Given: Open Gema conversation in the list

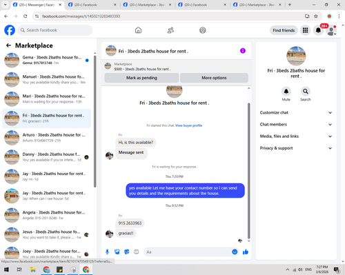Looking at the screenshot, I should [x=47, y=60].
